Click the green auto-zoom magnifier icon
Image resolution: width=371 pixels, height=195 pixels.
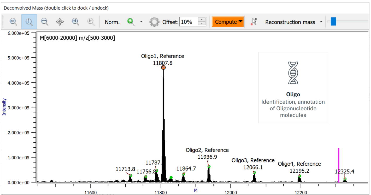pos(131,22)
